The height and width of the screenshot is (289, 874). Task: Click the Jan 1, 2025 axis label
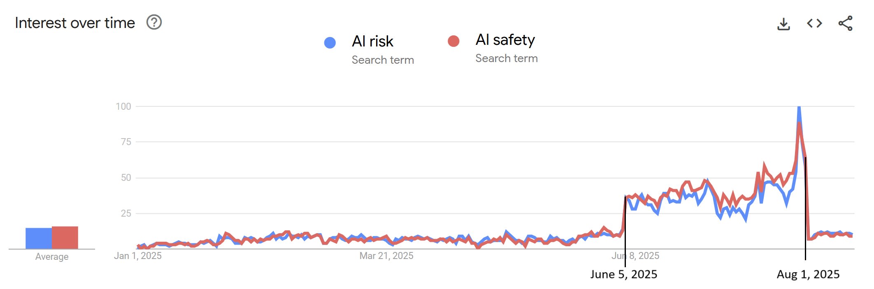[x=138, y=256]
